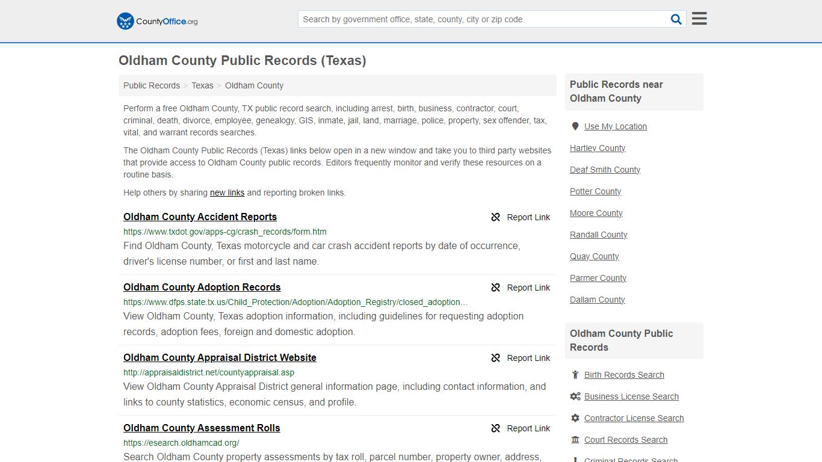Click the location pin icon
This screenshot has height=462, width=822.
click(x=575, y=126)
